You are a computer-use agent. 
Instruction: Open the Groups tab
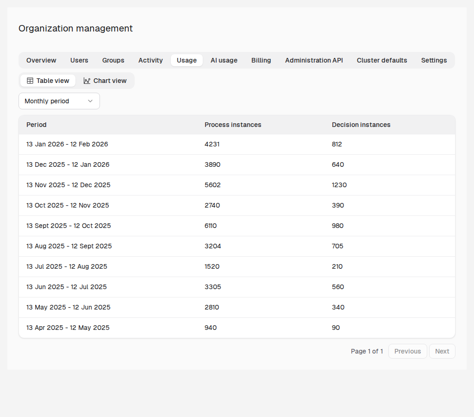tap(113, 60)
